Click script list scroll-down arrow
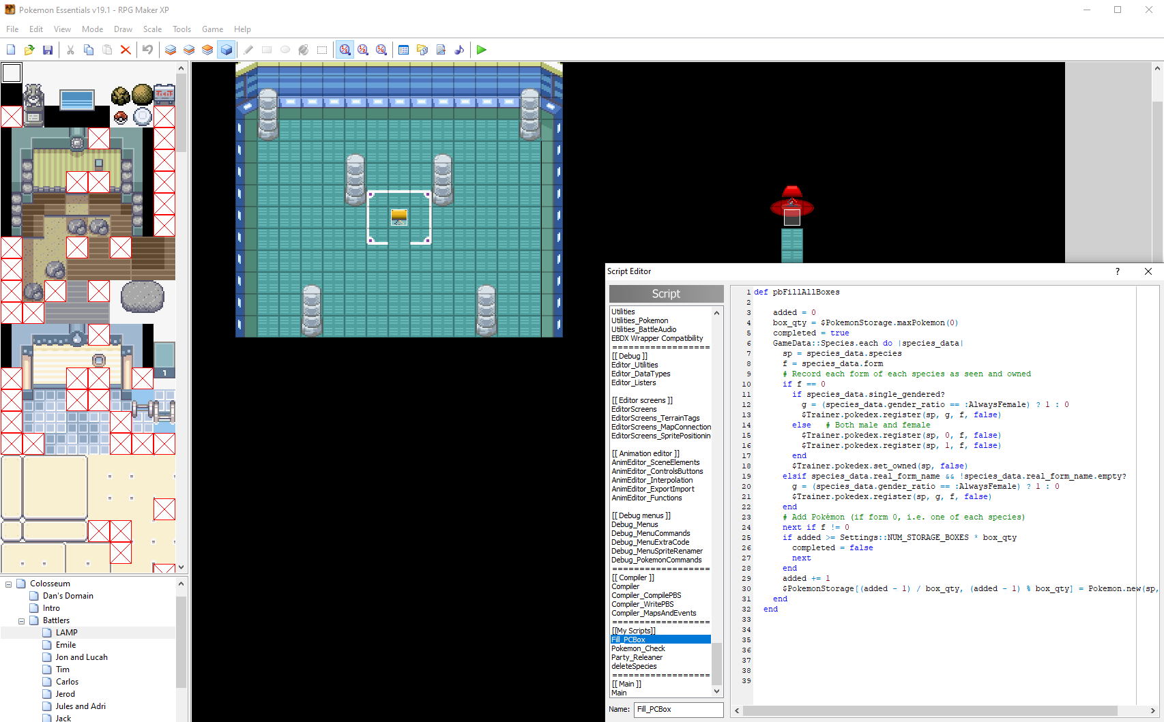The height and width of the screenshot is (722, 1164). (x=716, y=691)
